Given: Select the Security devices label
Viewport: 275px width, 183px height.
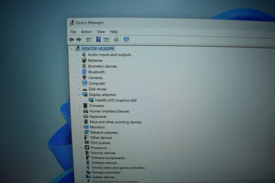Looking at the screenshot, I should pyautogui.click(x=103, y=153).
